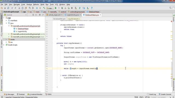The width and height of the screenshot is (175, 98).
Task: Click the src breadcrumb
Action: (x=30, y=12)
